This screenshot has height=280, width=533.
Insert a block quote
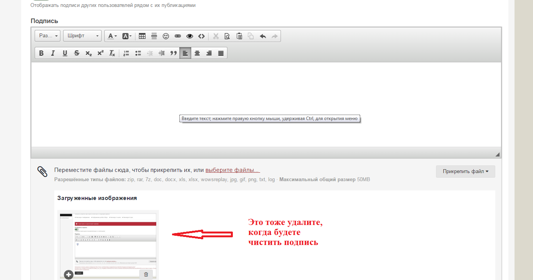(x=173, y=53)
